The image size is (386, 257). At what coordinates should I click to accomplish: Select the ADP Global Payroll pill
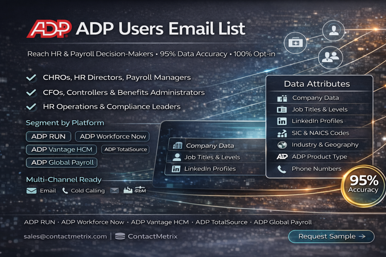coord(62,162)
